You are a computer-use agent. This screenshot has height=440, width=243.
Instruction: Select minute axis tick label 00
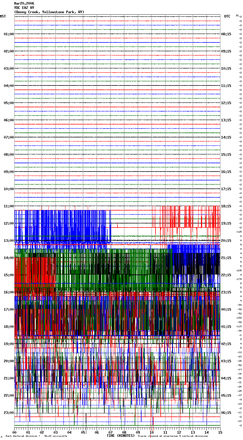tap(14, 432)
